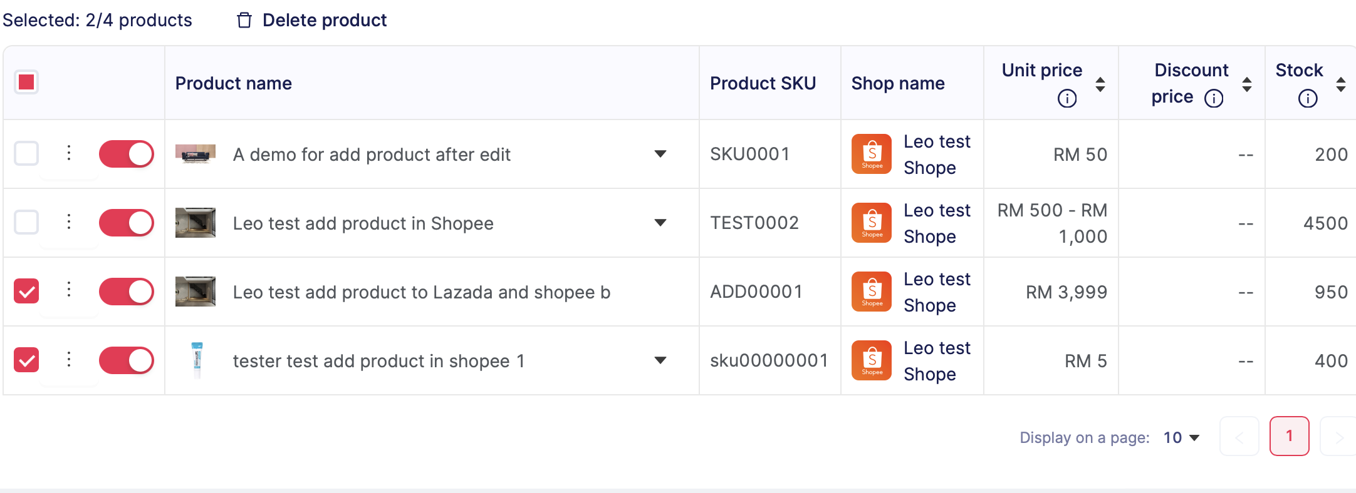
Task: Expand the Leo test add product in Shopee row
Action: pyautogui.click(x=660, y=223)
